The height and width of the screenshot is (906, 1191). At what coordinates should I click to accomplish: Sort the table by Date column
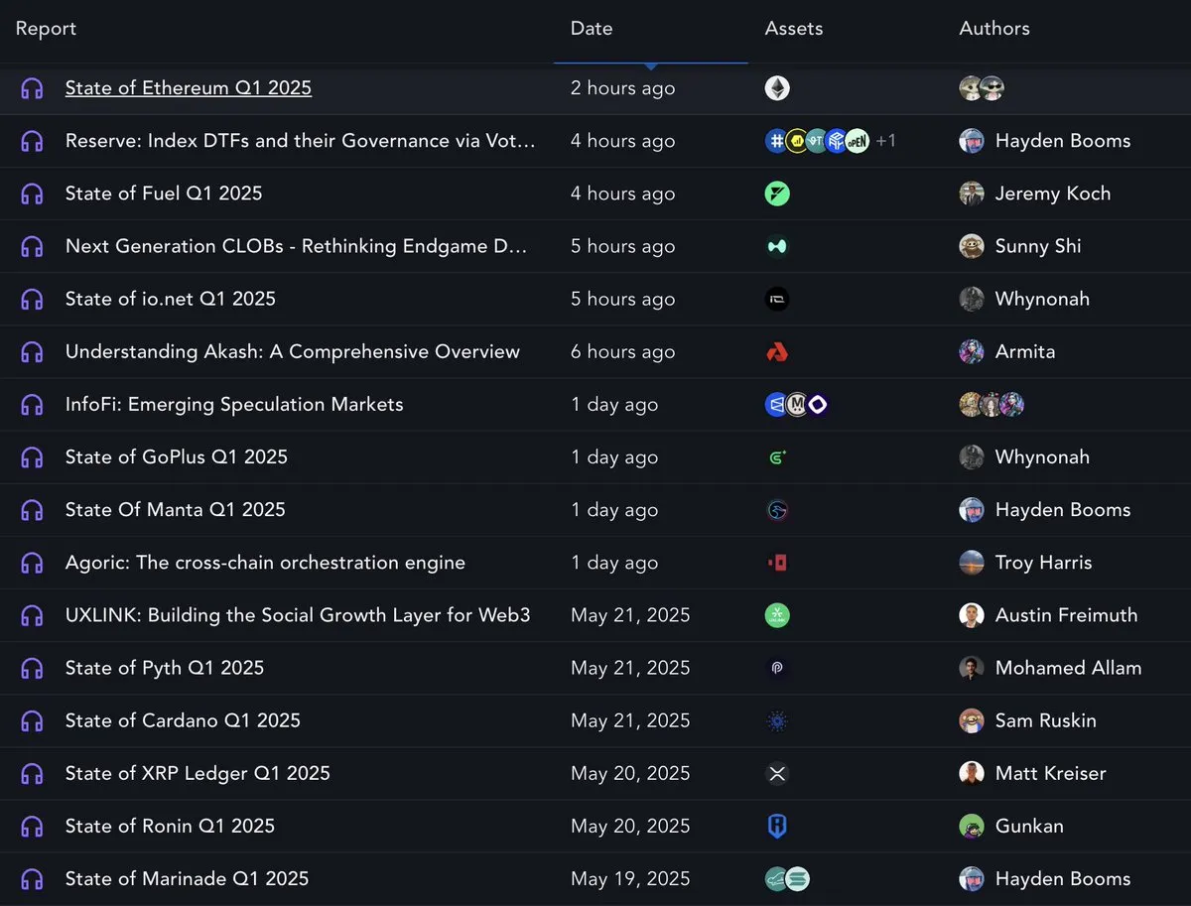(x=592, y=29)
